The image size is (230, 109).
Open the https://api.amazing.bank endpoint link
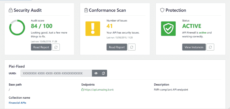[99, 90]
